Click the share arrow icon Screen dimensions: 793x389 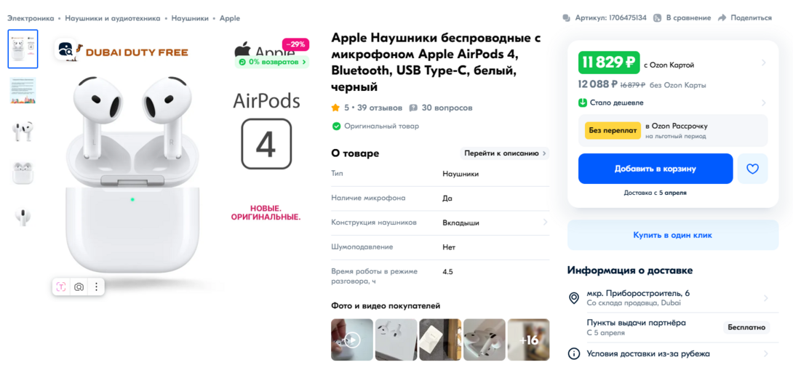click(x=722, y=17)
